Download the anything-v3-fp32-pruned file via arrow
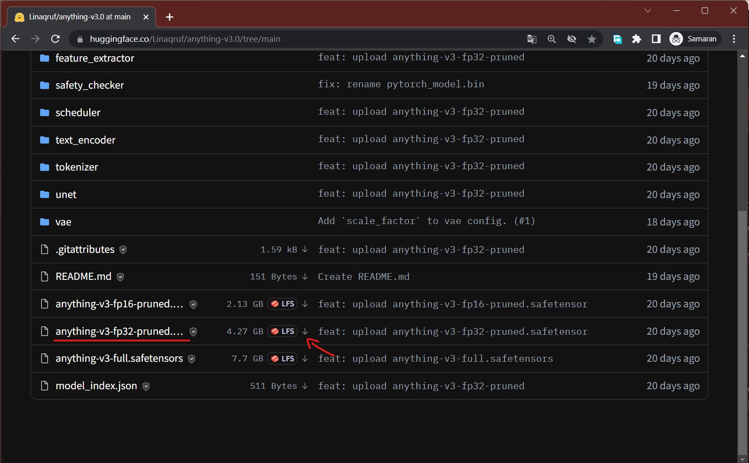This screenshot has height=463, width=749. [305, 331]
